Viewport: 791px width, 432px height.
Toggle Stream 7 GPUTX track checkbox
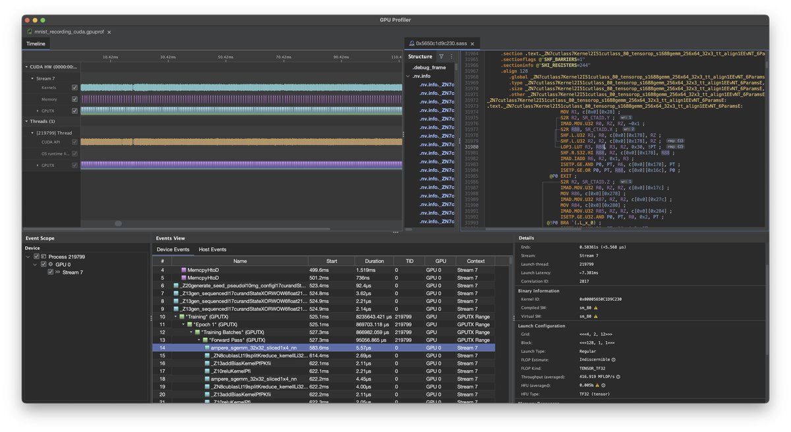tap(74, 110)
